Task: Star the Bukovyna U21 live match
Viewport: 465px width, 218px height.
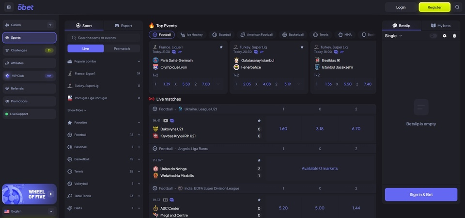Action: 259,121
